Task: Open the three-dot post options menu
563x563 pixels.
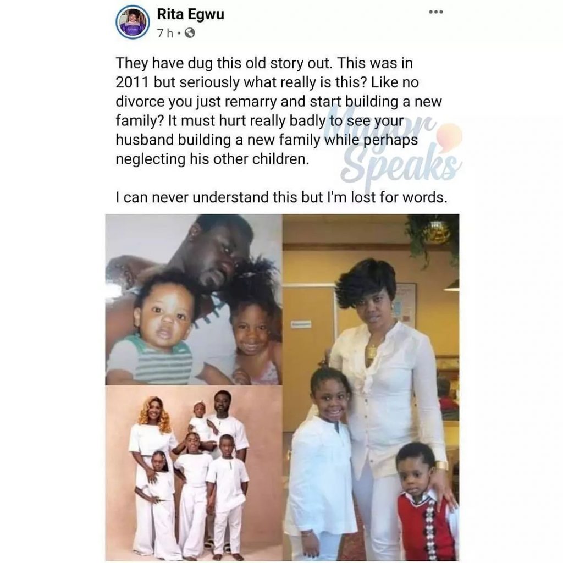Action: [x=435, y=12]
